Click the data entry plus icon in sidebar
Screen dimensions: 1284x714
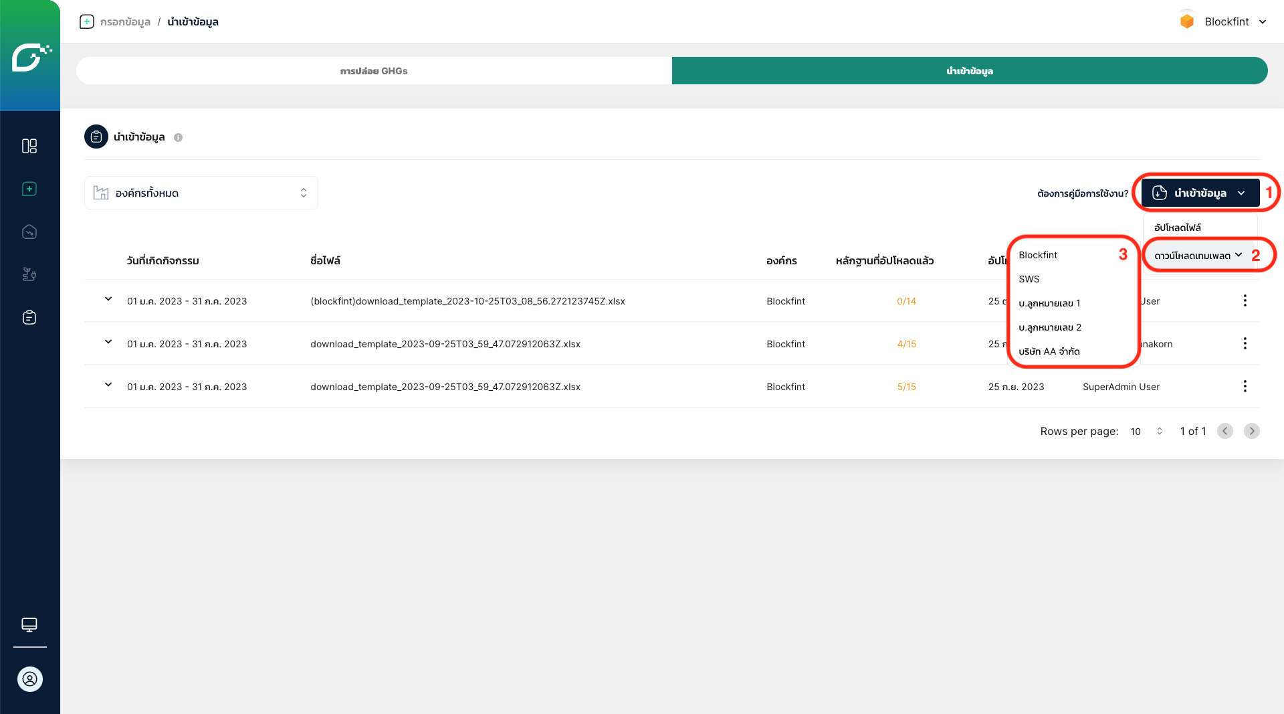coord(29,189)
